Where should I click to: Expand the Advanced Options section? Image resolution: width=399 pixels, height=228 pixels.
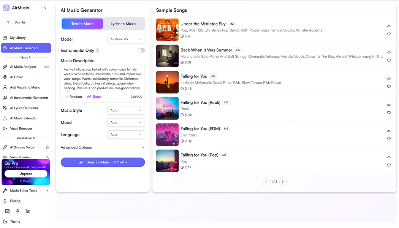coord(103,147)
